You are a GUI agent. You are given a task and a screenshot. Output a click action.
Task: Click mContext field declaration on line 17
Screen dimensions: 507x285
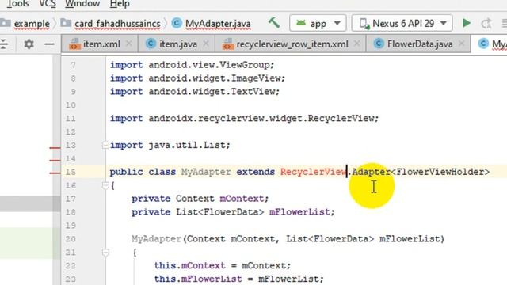241,199
